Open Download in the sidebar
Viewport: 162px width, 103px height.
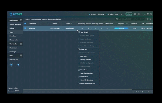tap(13, 36)
